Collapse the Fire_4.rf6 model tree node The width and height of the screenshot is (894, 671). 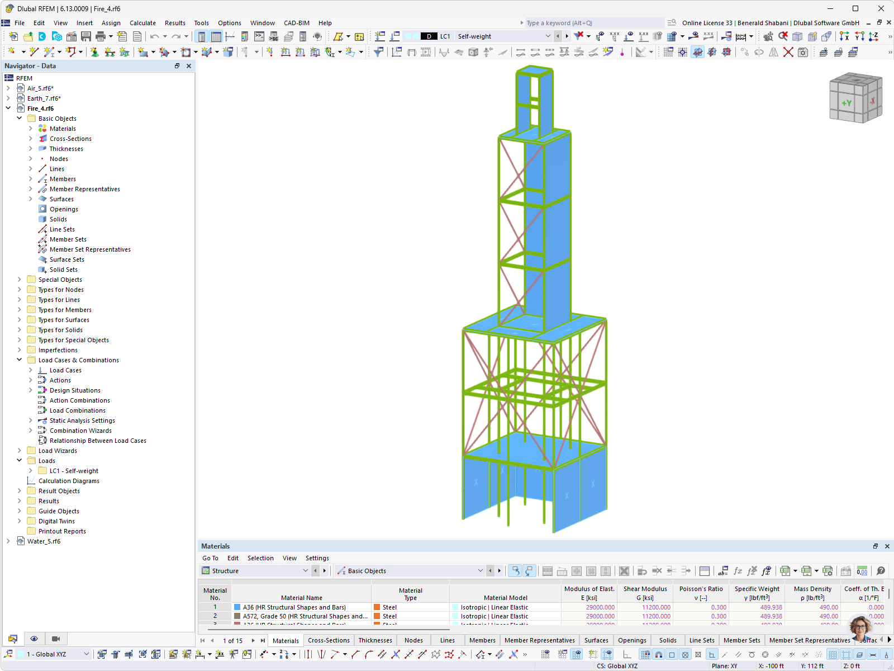pyautogui.click(x=8, y=108)
